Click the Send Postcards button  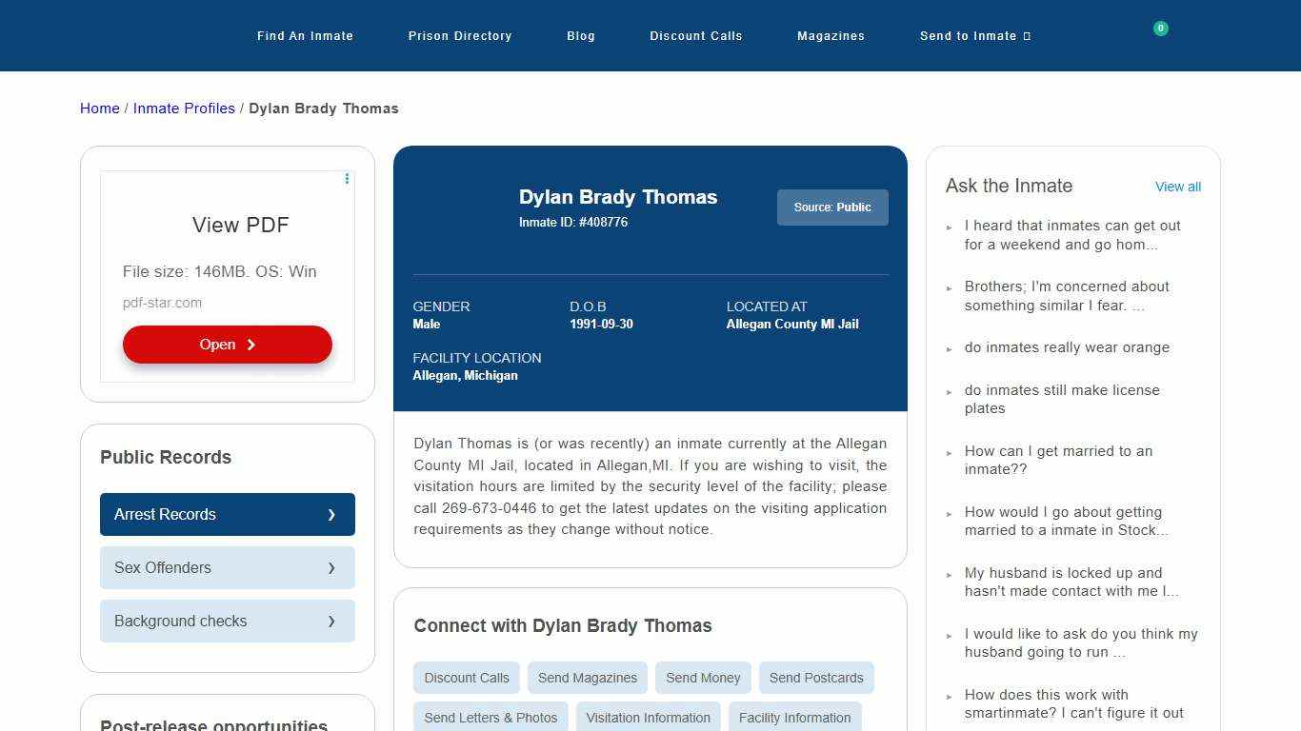(x=816, y=678)
